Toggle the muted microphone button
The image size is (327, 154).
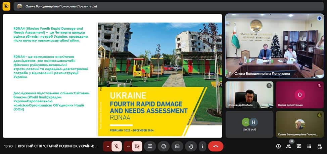116,146
